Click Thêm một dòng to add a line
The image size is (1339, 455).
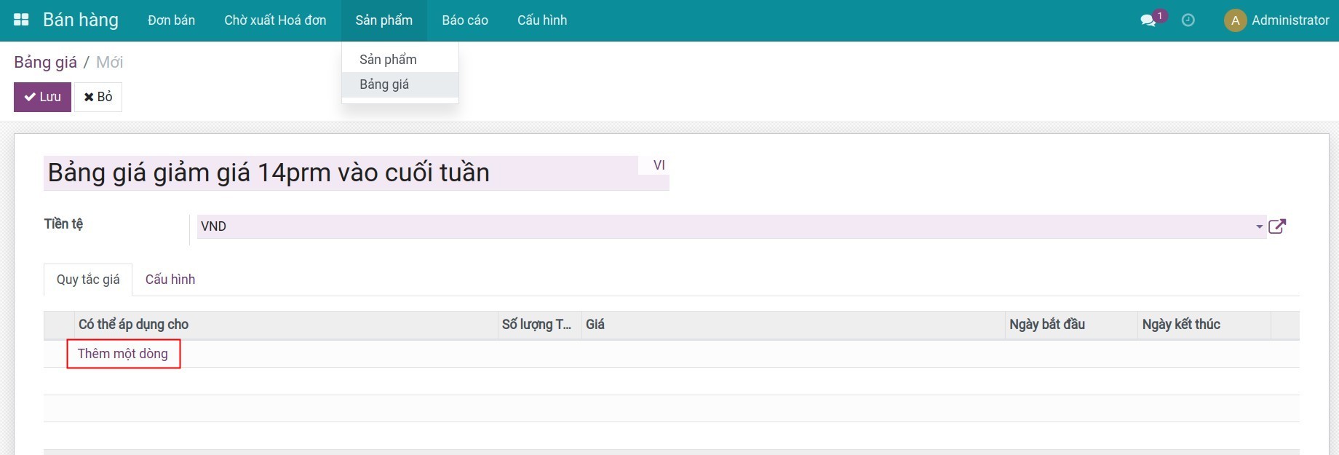[x=123, y=354]
